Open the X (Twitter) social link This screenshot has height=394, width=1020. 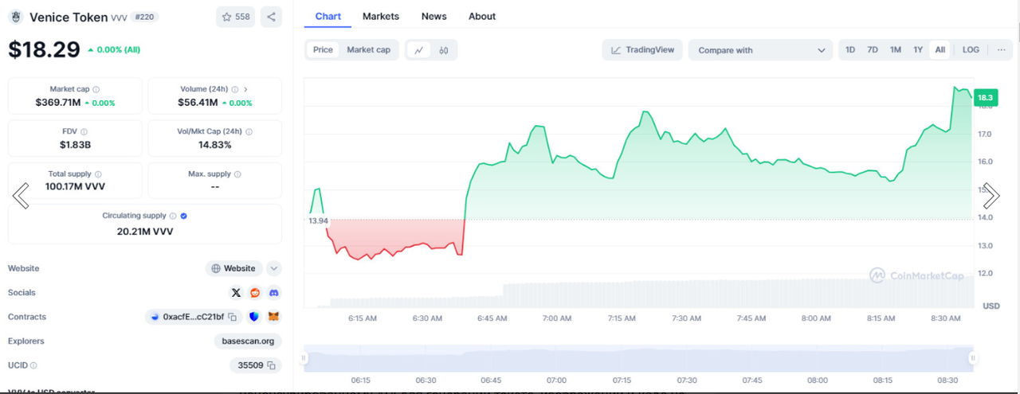point(236,293)
